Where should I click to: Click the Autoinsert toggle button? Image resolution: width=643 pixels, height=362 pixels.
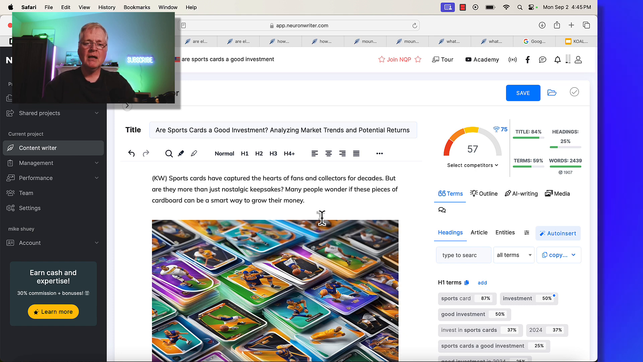(557, 233)
